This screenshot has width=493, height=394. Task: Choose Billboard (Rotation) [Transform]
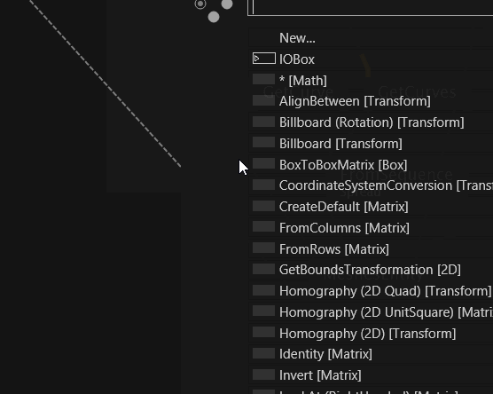(x=372, y=122)
